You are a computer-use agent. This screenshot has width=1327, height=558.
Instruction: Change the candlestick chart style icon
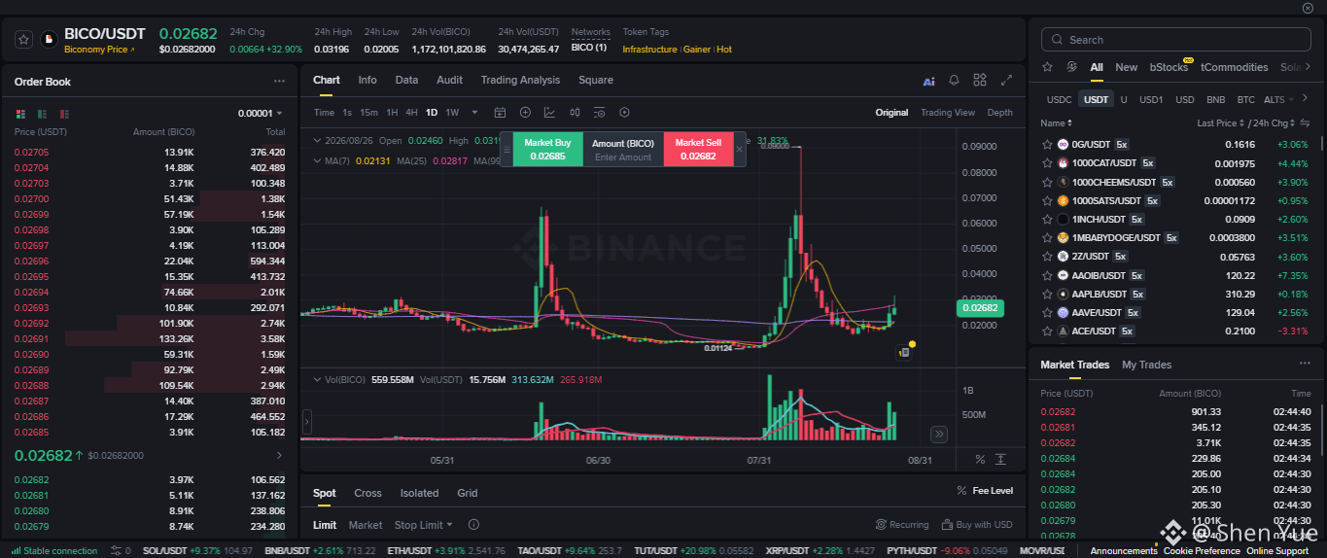click(x=575, y=113)
